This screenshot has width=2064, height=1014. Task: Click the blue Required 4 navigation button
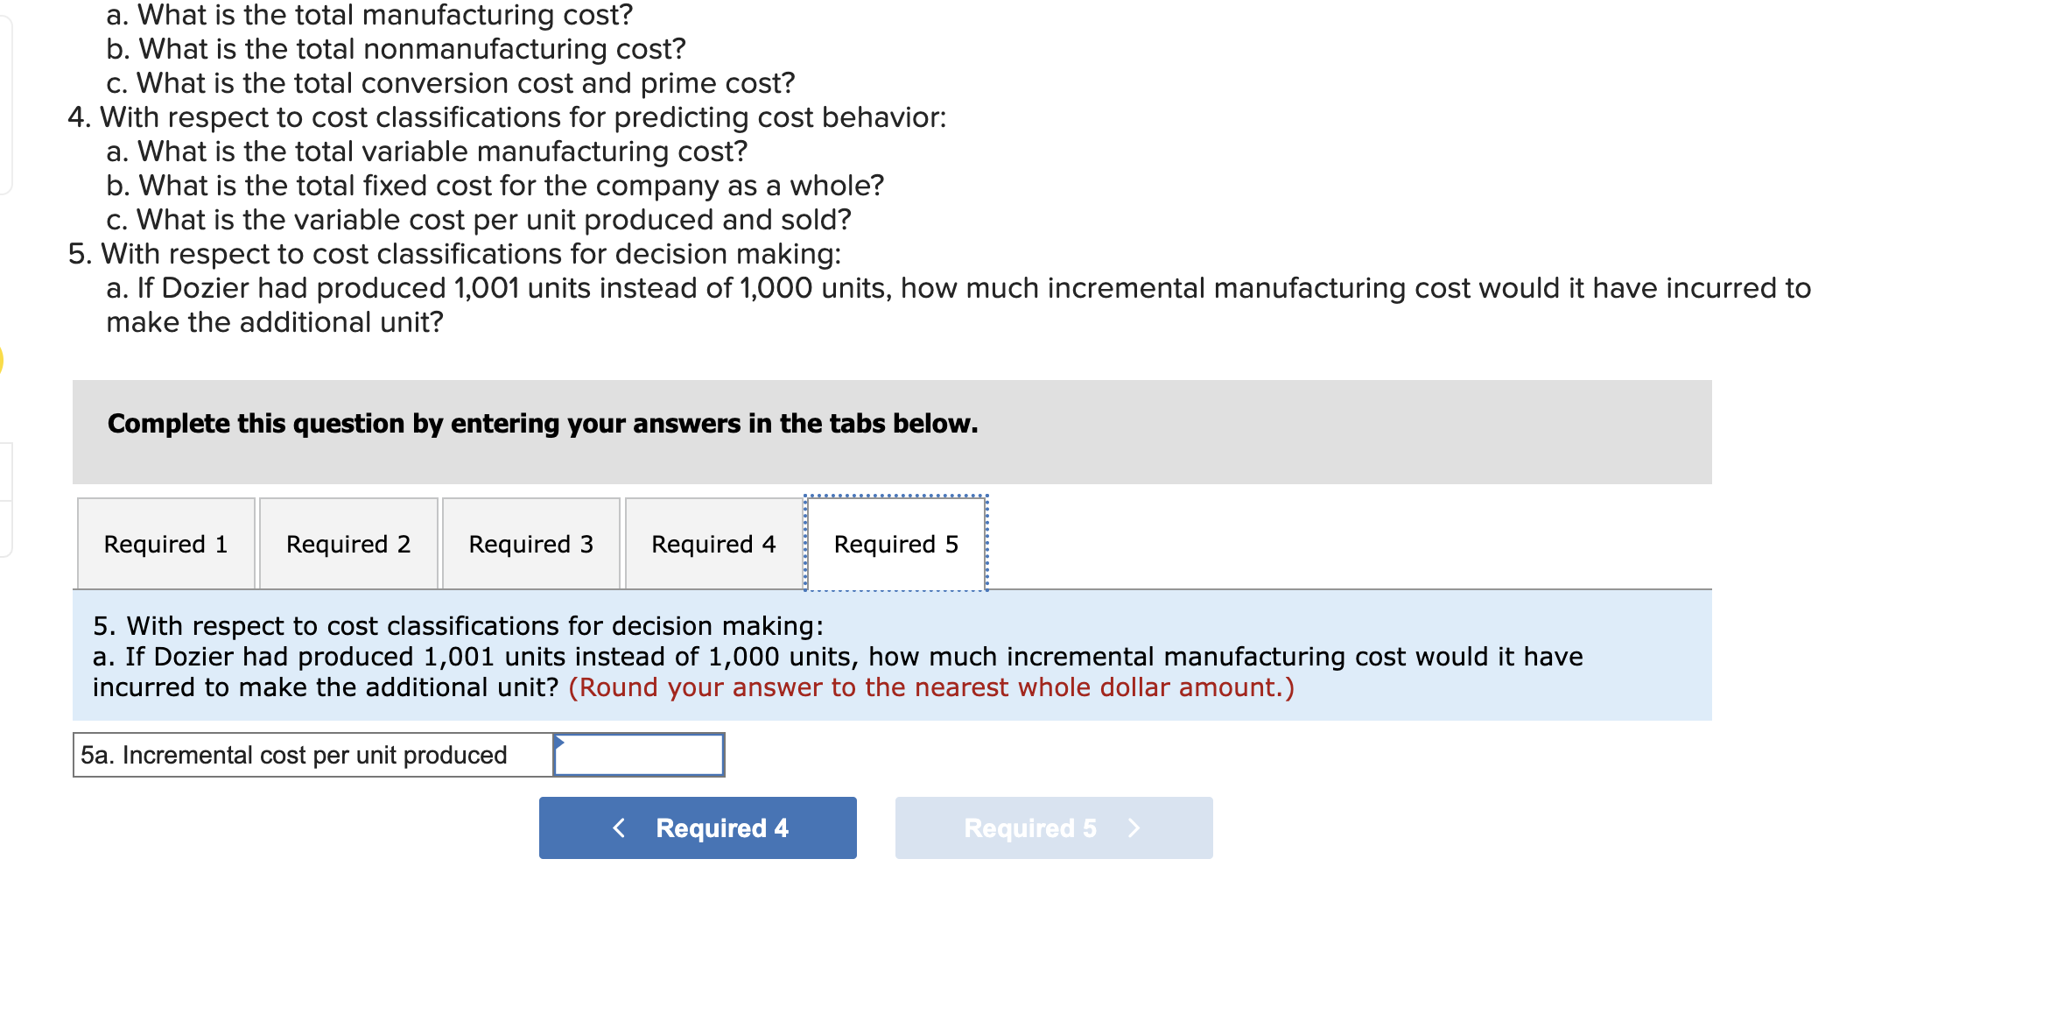pyautogui.click(x=697, y=827)
